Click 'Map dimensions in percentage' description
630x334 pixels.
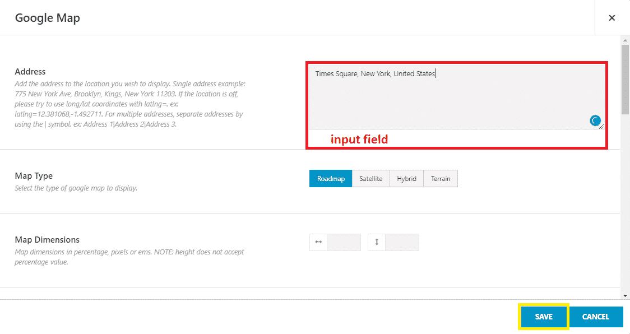[129, 257]
